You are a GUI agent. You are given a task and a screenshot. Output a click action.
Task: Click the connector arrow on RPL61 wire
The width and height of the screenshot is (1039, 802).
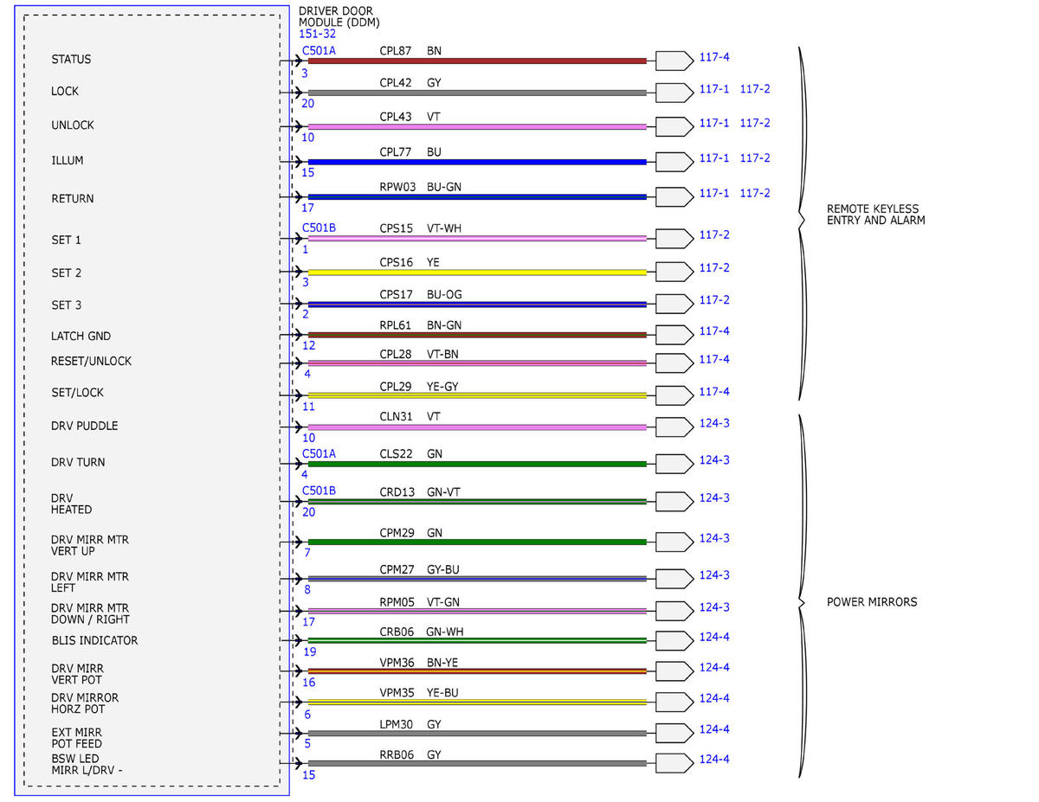point(674,334)
